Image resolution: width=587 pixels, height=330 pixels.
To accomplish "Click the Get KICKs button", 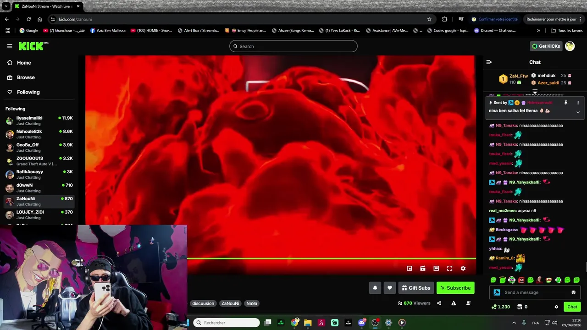I will coord(546,46).
